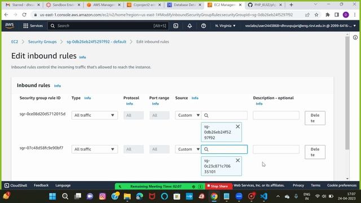Open the info panel icon at right edge
The image size is (361, 203).
coord(355,38)
